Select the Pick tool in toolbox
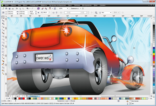Viewport: 156px width, 106px height. (x=3, y=18)
